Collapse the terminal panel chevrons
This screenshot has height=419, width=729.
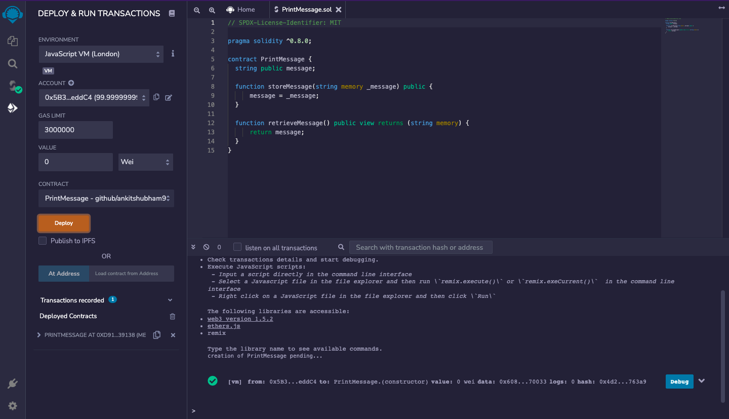tap(193, 247)
